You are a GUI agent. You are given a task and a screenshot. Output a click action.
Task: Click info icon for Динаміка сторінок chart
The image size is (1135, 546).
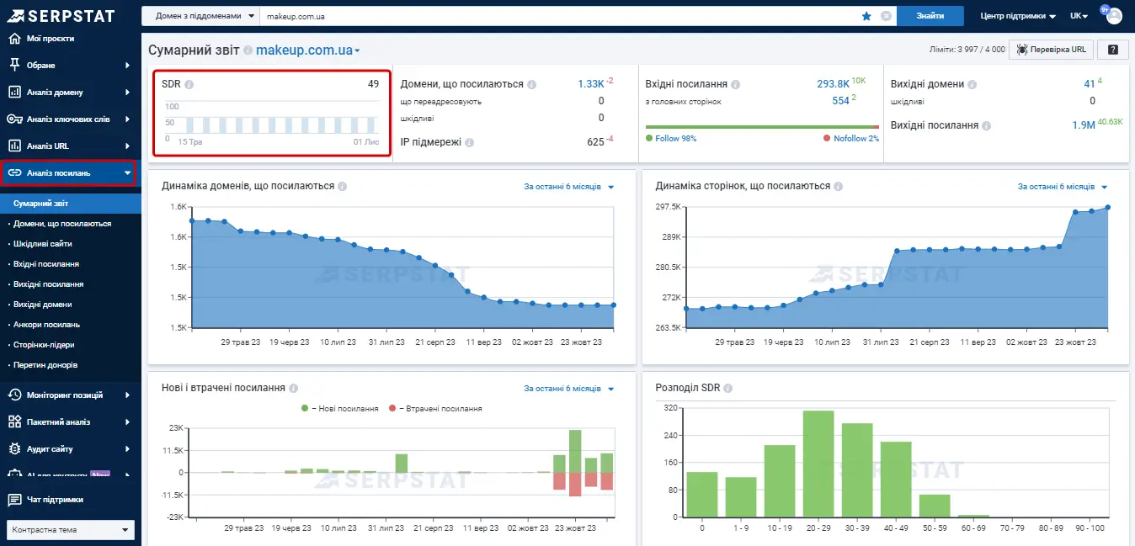(839, 186)
